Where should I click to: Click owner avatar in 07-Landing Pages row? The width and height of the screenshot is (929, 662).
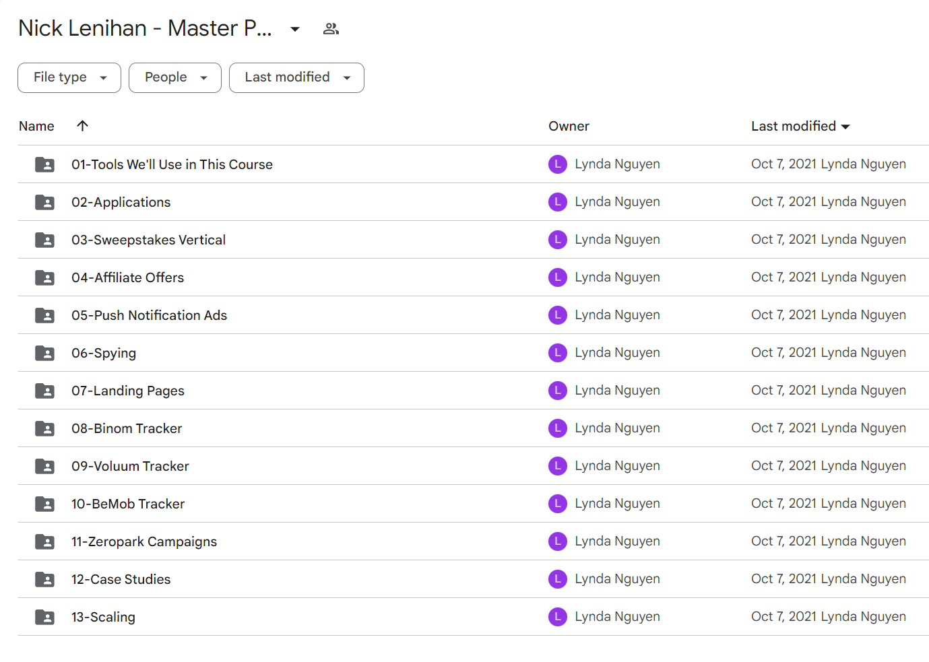coord(558,391)
